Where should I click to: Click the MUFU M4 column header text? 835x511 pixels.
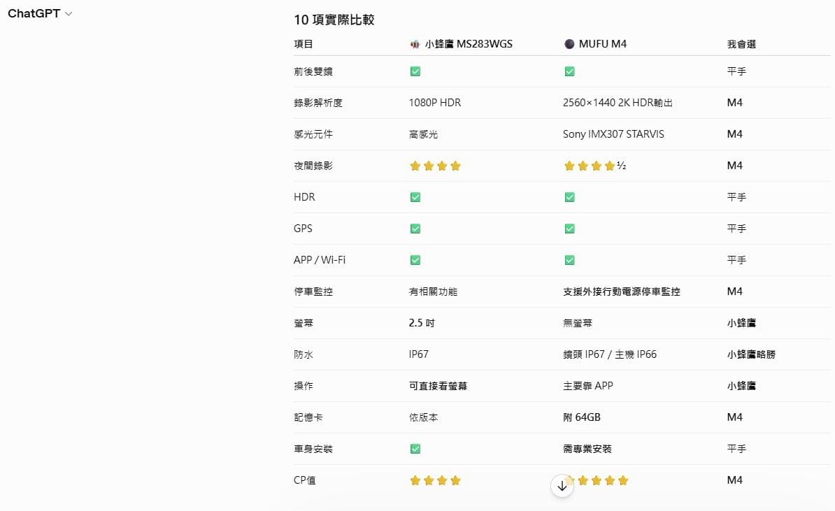pos(603,44)
